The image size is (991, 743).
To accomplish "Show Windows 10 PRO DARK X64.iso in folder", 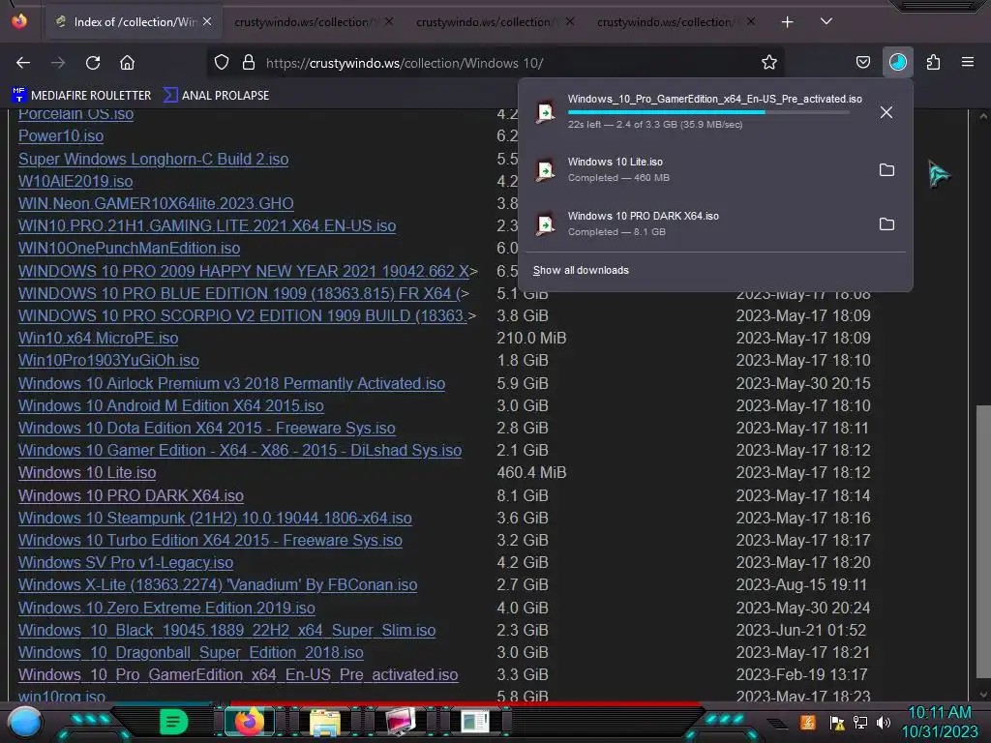I will (886, 224).
